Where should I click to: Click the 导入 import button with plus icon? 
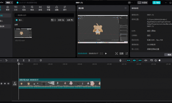(19, 20)
